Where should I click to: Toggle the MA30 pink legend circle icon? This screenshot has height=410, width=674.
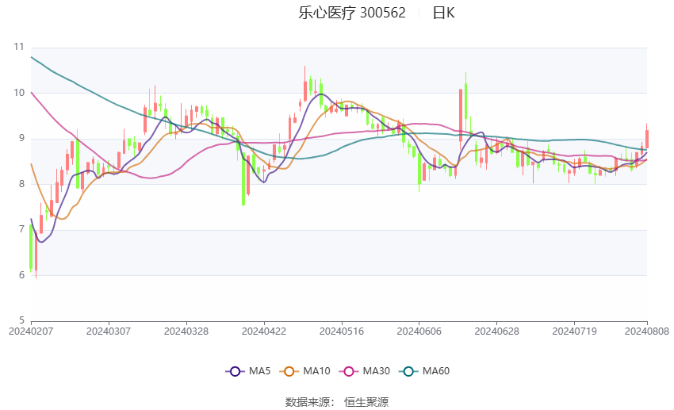click(x=349, y=371)
